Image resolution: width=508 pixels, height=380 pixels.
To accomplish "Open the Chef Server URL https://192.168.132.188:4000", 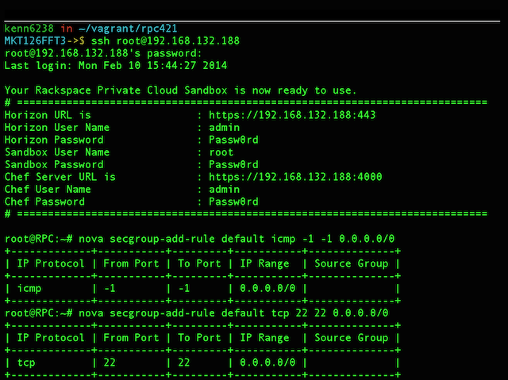I will [295, 177].
